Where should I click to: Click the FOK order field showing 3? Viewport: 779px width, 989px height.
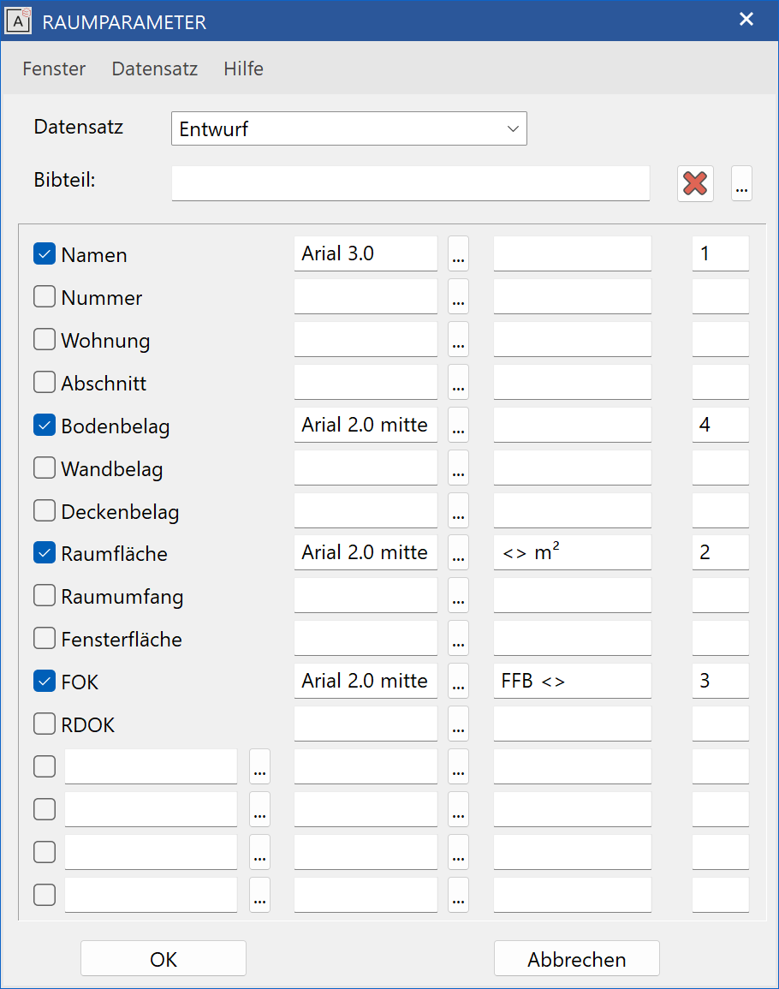tap(720, 681)
